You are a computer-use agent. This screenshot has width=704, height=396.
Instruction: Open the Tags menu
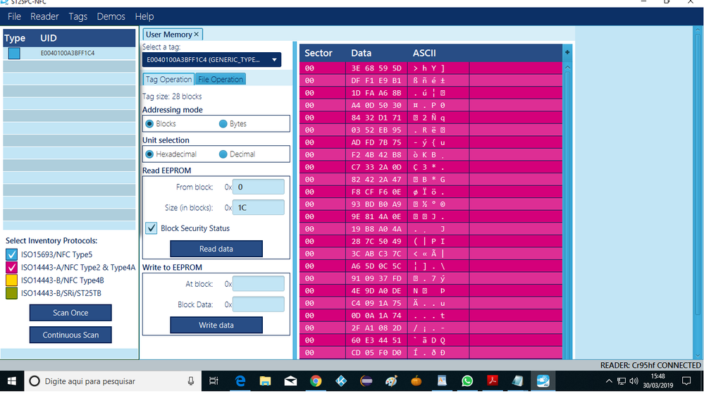pyautogui.click(x=78, y=17)
